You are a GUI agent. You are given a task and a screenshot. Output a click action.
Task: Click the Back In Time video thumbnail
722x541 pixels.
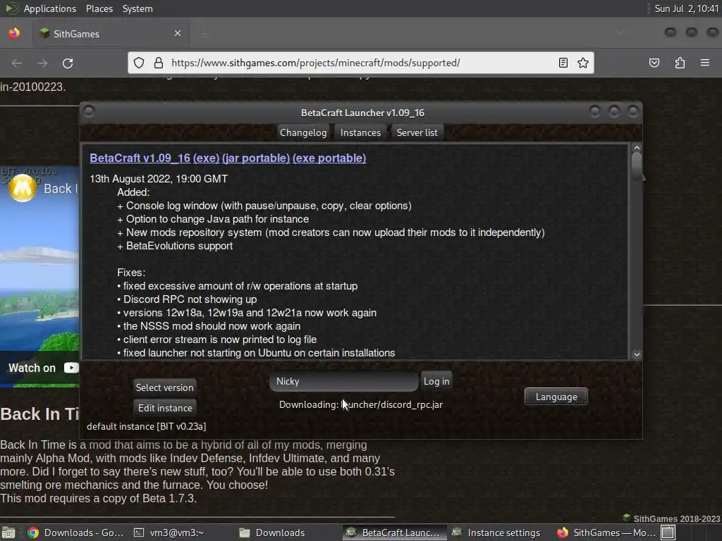click(39, 276)
